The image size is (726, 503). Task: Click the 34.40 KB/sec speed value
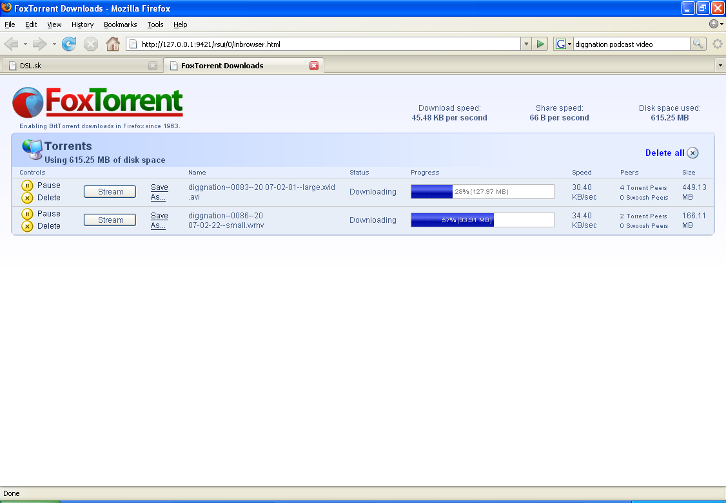[584, 220]
